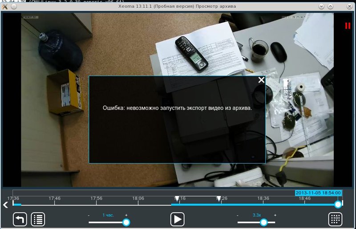Jump to 17:56 on the timeline
Screen dimensions: 356x229
[x=96, y=198]
